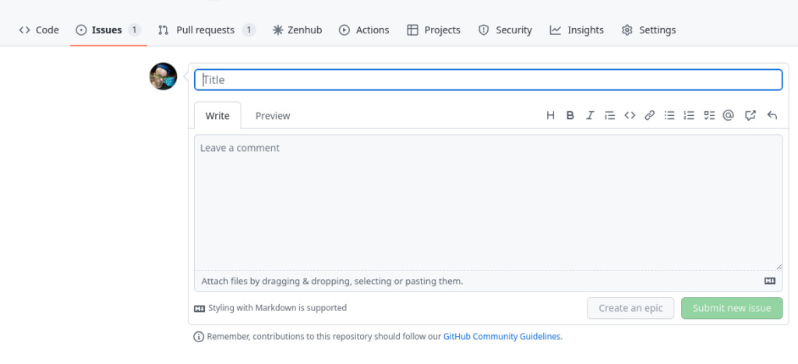The height and width of the screenshot is (364, 798).
Task: Mention a user with the @ icon
Action: coord(729,116)
